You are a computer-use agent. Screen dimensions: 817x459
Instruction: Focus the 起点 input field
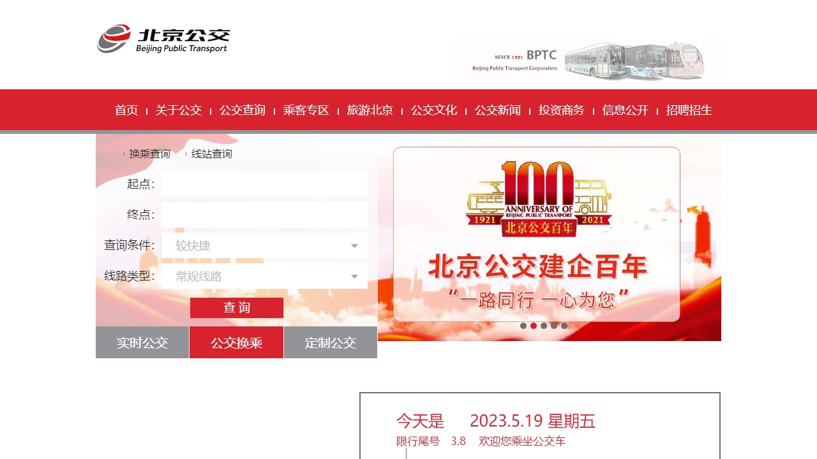click(x=264, y=184)
